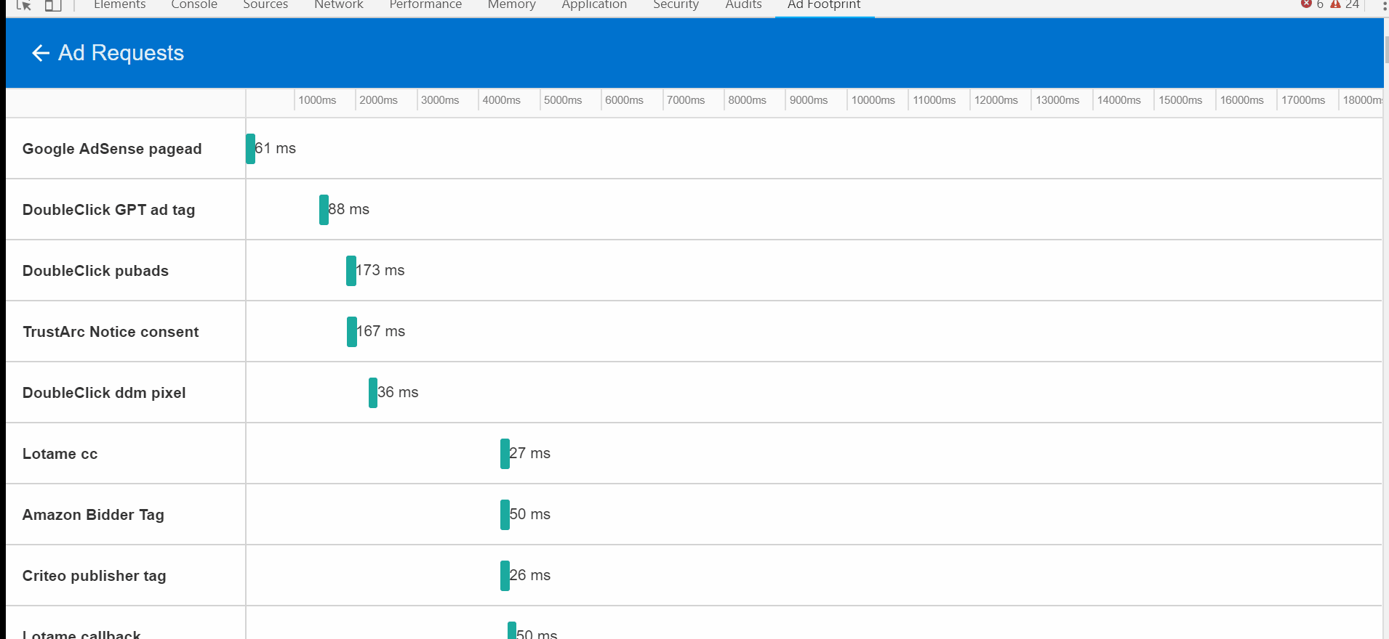The width and height of the screenshot is (1389, 639).
Task: Select the Lotame cc row label
Action: (x=60, y=454)
